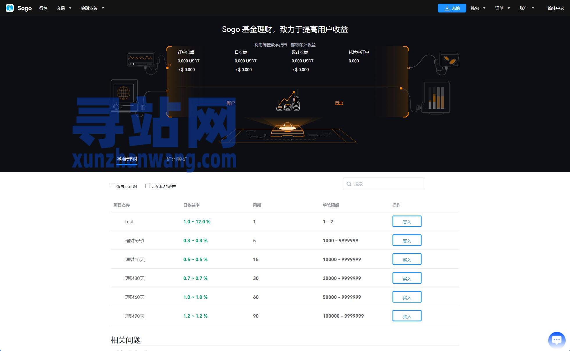
Task: Click the download icon in 充值 button
Action: coord(447,8)
